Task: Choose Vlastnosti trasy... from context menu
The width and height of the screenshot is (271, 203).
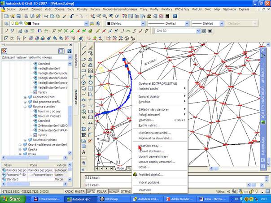Action: tap(160, 146)
